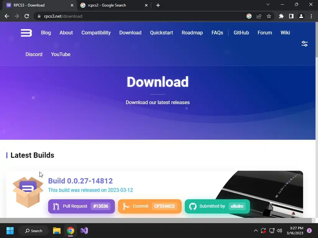Click 'Download our latest releases' text
Viewport: 318px width, 238px height.
[157, 102]
